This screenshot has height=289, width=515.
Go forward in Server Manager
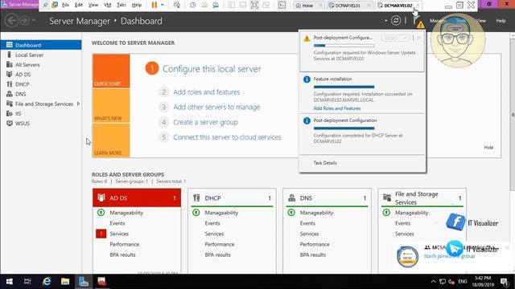[x=25, y=21]
